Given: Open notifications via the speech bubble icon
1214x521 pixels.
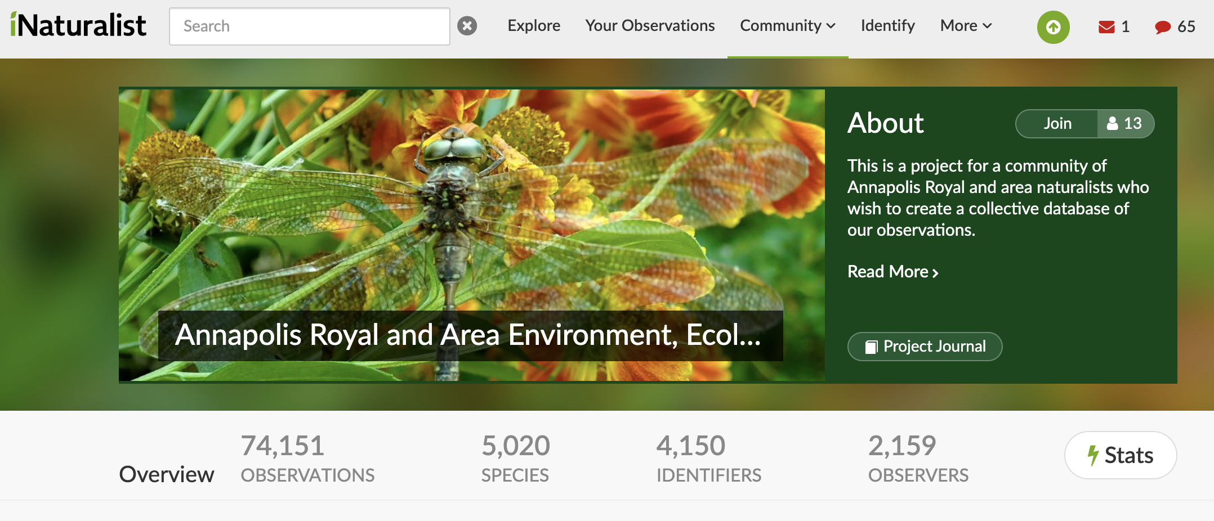Looking at the screenshot, I should (x=1162, y=27).
